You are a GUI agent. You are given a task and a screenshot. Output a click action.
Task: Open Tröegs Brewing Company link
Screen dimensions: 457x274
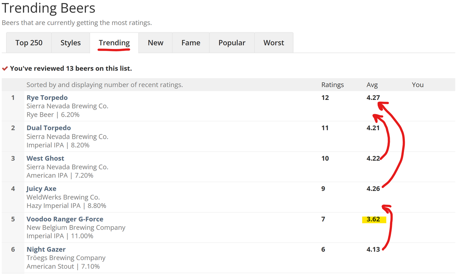66,258
